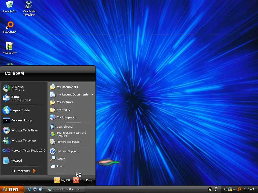This screenshot has height=193, width=258.
Task: Expand All Programs menu
Action: click(x=24, y=171)
